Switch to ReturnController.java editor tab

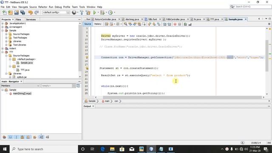(x=105, y=19)
